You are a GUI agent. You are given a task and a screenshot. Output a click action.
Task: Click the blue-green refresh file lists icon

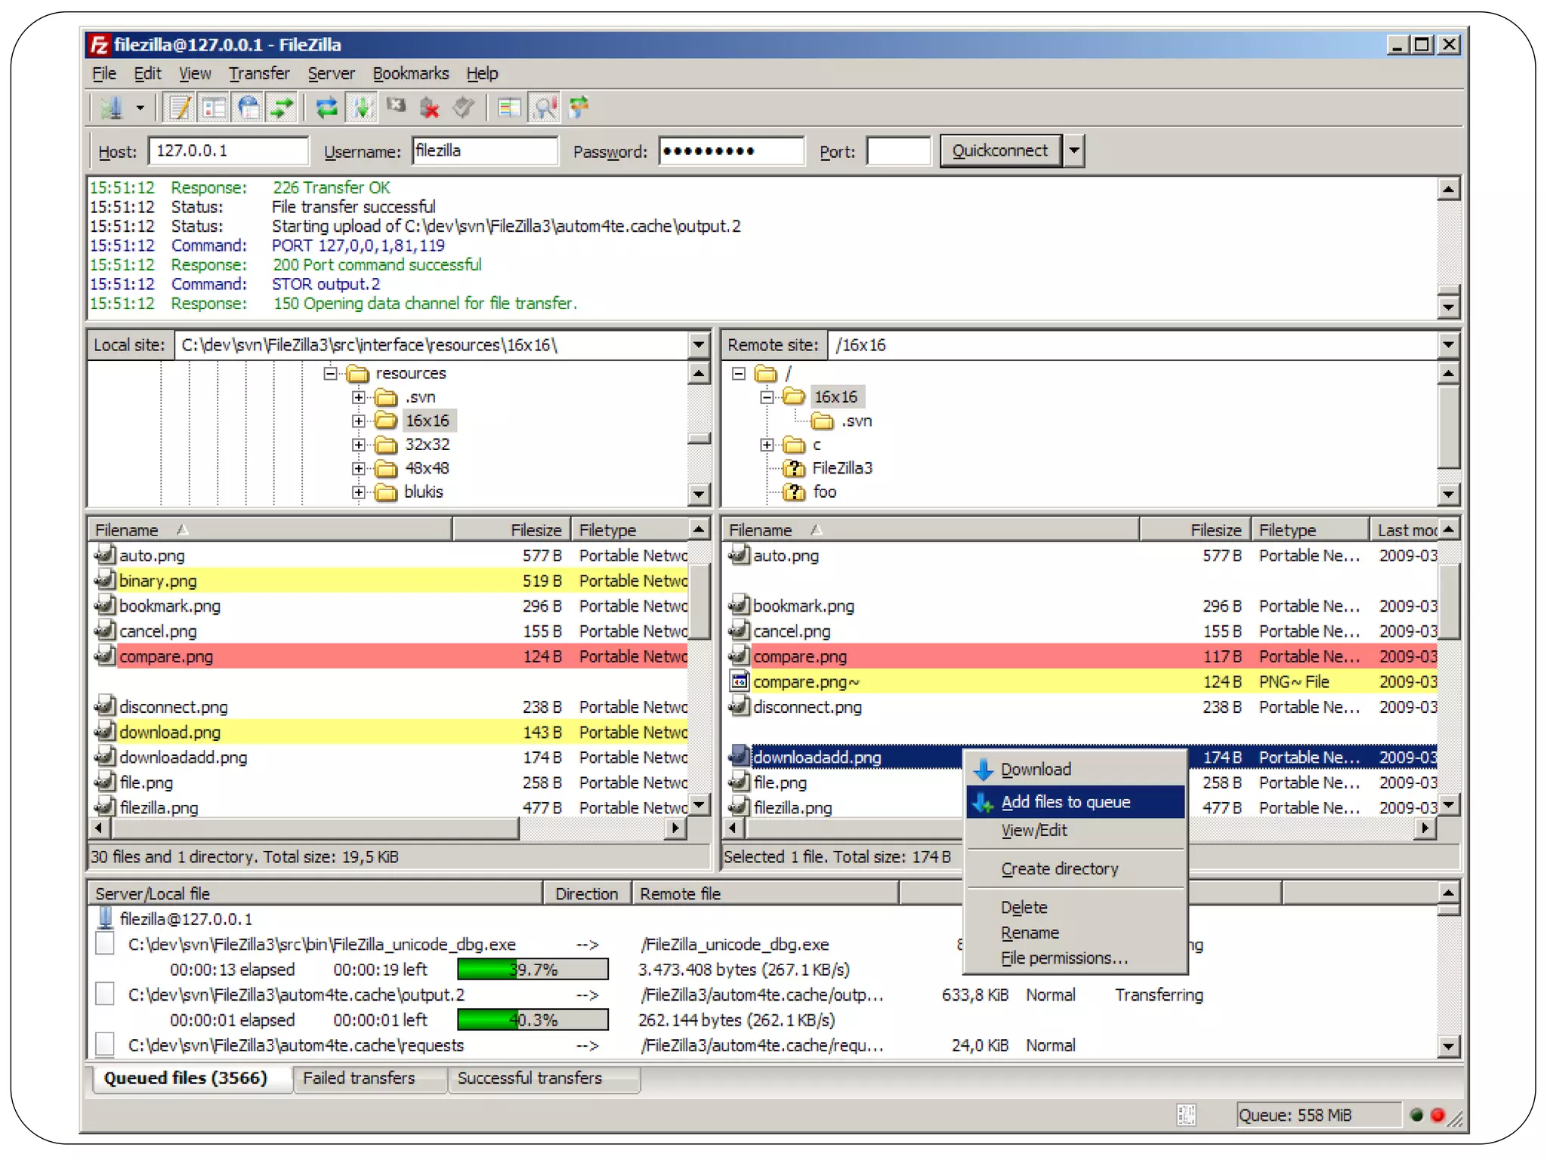(x=326, y=108)
